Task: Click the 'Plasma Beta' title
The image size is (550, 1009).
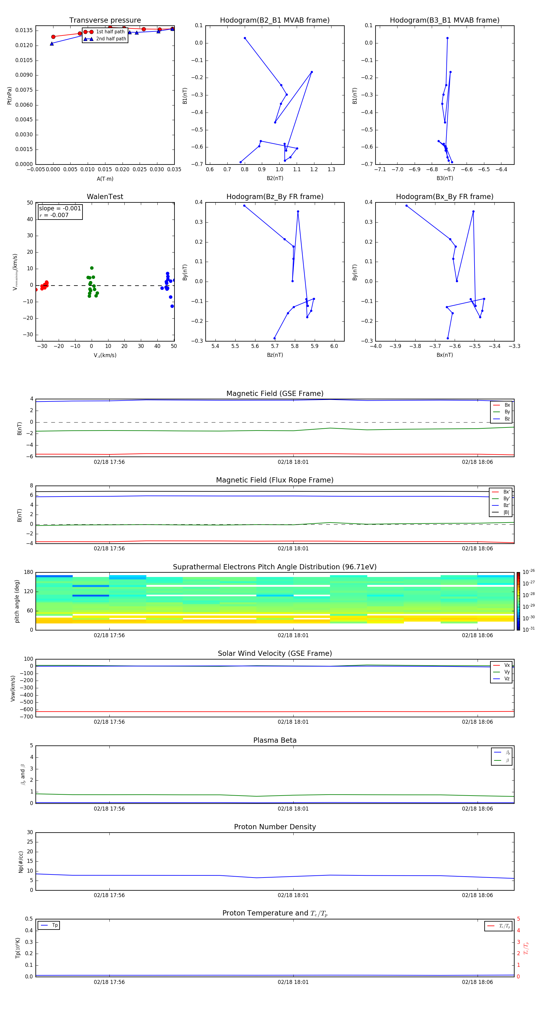Action: [275, 741]
